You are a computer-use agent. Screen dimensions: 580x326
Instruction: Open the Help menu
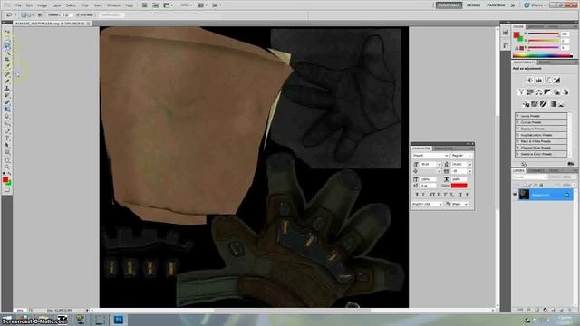[x=129, y=5]
